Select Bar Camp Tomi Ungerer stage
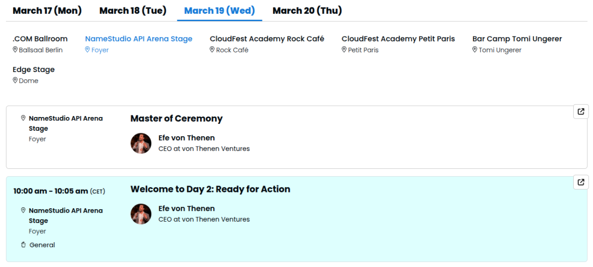The width and height of the screenshot is (593, 267). click(x=517, y=38)
